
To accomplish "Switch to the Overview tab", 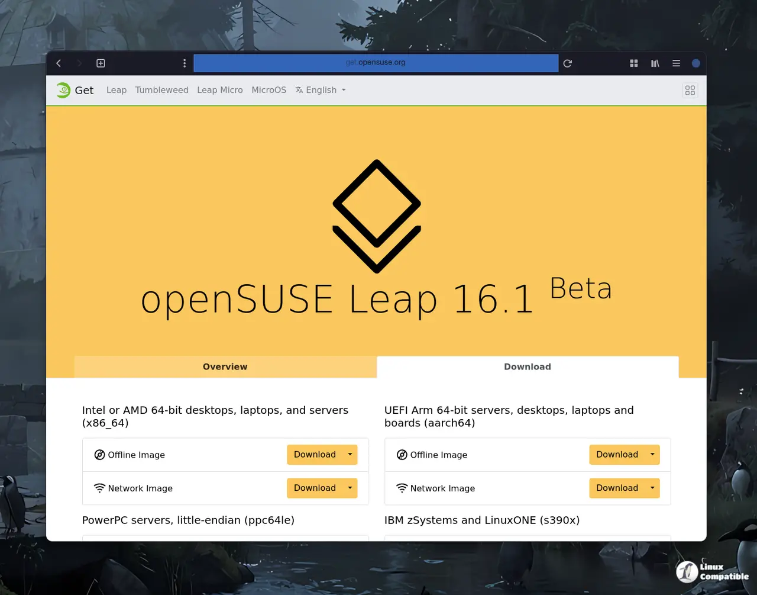I will [225, 367].
